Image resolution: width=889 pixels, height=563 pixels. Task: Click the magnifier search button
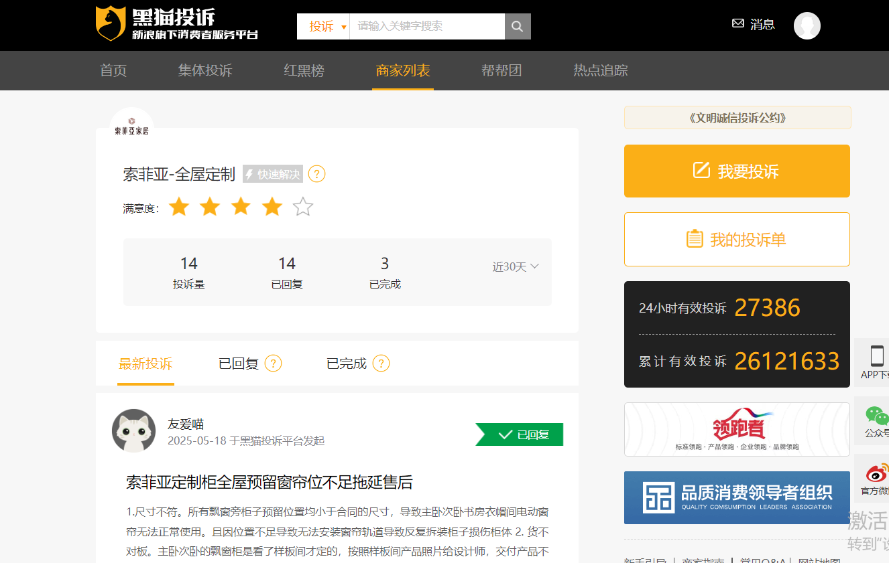point(518,26)
